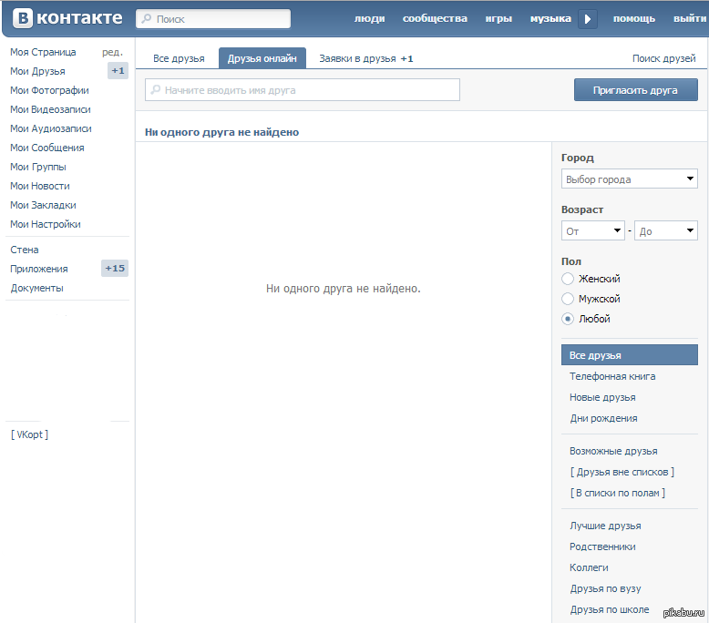Open Мои Сообщения in the sidebar
Screen dimensions: 709x623
coord(47,148)
